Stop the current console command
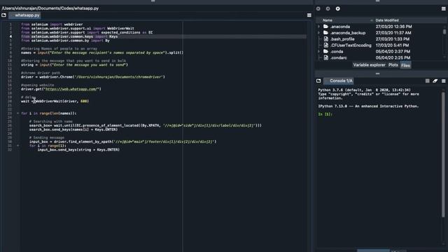 pyautogui.click(x=427, y=81)
